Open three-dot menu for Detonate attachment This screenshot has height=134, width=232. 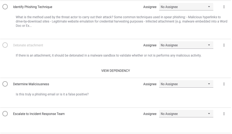click(x=224, y=45)
